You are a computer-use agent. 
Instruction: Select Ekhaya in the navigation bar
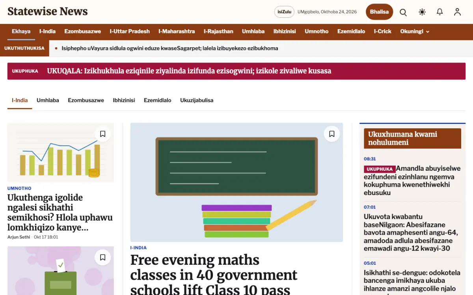(x=21, y=31)
